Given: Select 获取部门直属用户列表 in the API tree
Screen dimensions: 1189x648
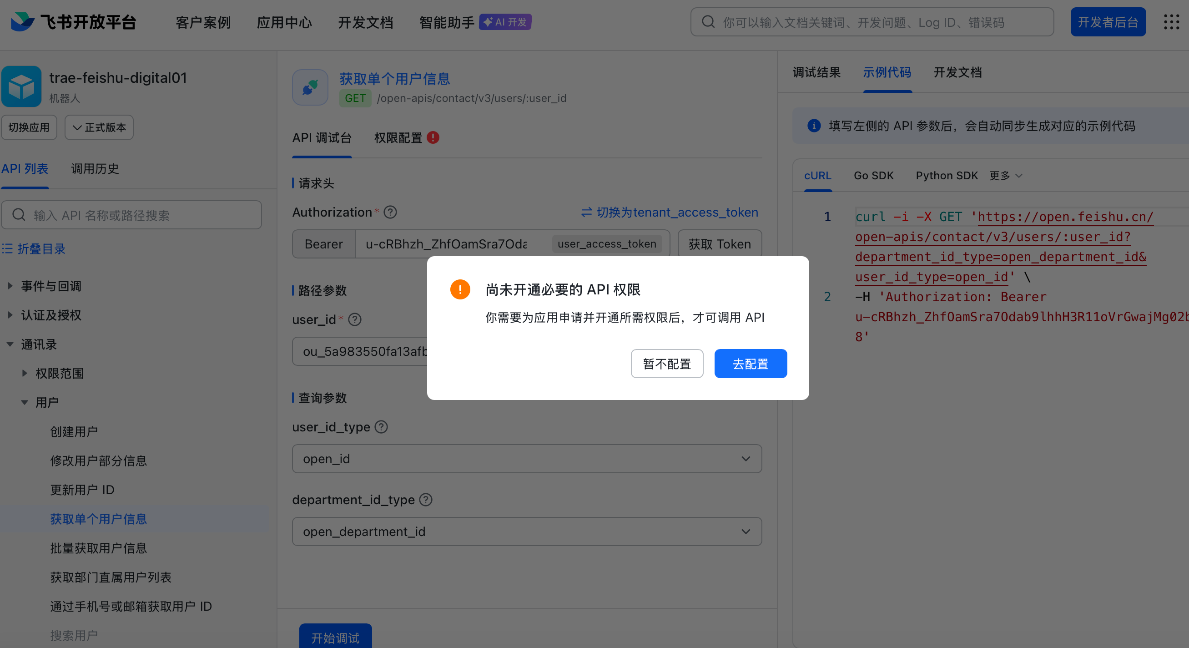Looking at the screenshot, I should [111, 577].
